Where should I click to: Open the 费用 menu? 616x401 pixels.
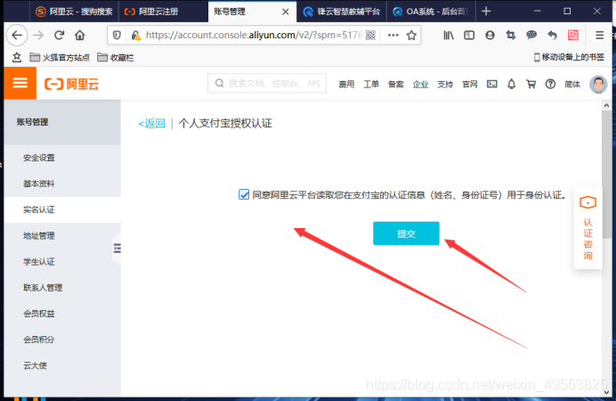click(x=346, y=84)
